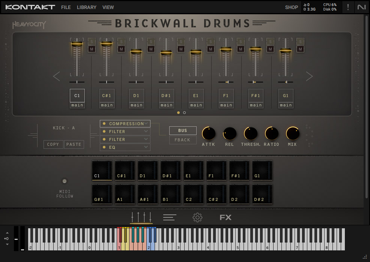Expand the EQ effect dropdown arrow
This screenshot has width=370, height=262.
[x=146, y=147]
